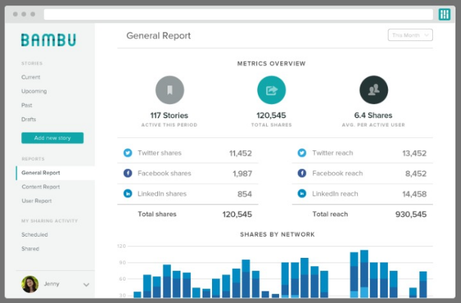Click Jenny's profile avatar

point(30,284)
